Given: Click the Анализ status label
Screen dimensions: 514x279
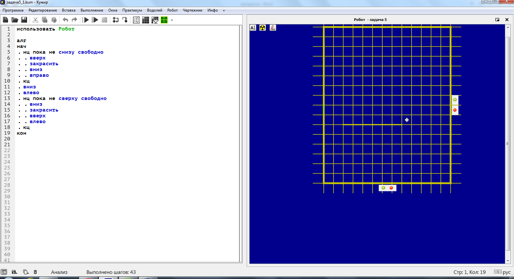Looking at the screenshot, I should coord(59,272).
